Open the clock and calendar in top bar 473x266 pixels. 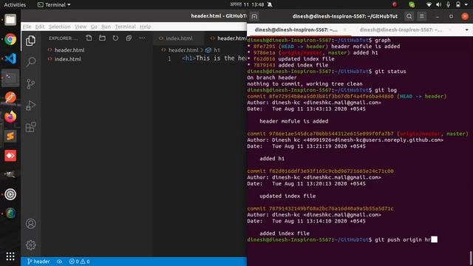point(247,4)
